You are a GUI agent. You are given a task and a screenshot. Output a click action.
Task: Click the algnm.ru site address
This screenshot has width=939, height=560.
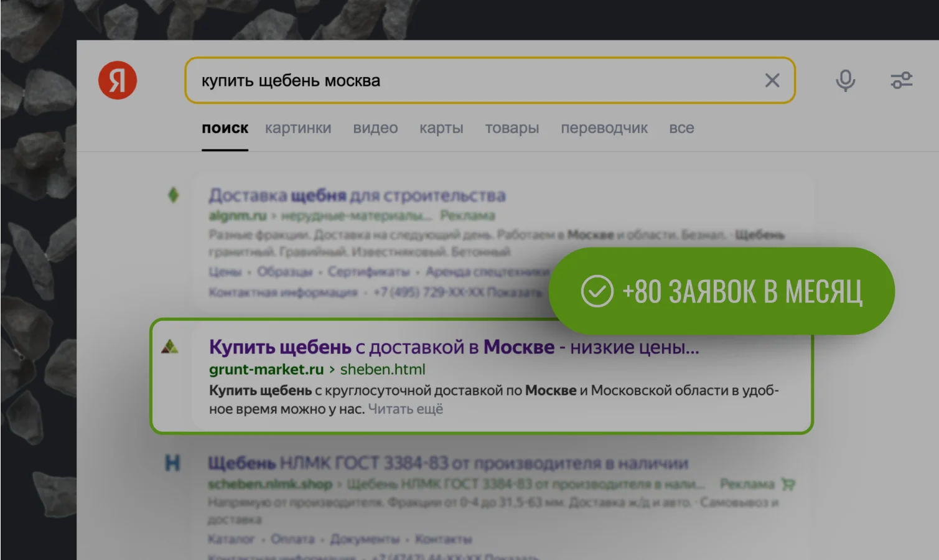coord(238,216)
